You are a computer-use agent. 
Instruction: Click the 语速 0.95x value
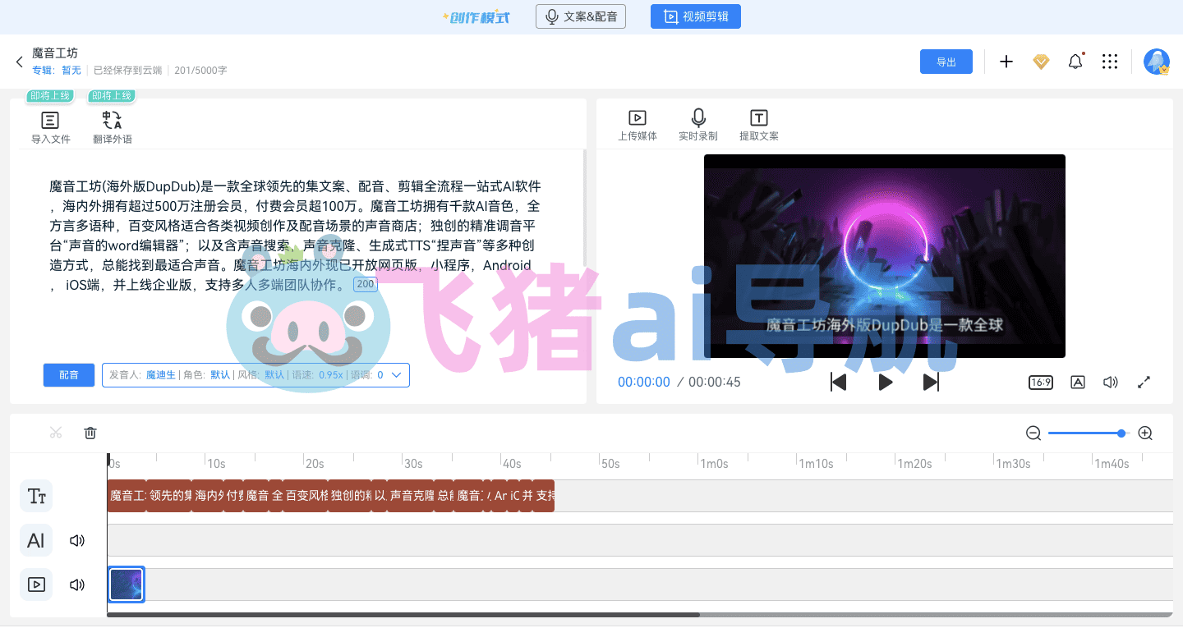(331, 375)
